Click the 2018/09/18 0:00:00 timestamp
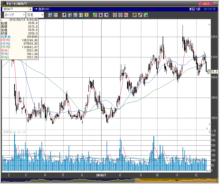This screenshot has width=220, height=187. [24, 20]
